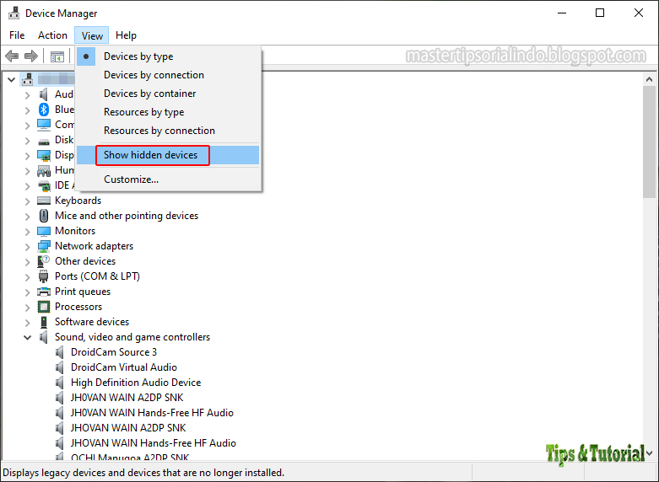Select JHOVAN WAIN Hands-Free HF Audio
Image resolution: width=659 pixels, height=482 pixels.
tap(154, 443)
